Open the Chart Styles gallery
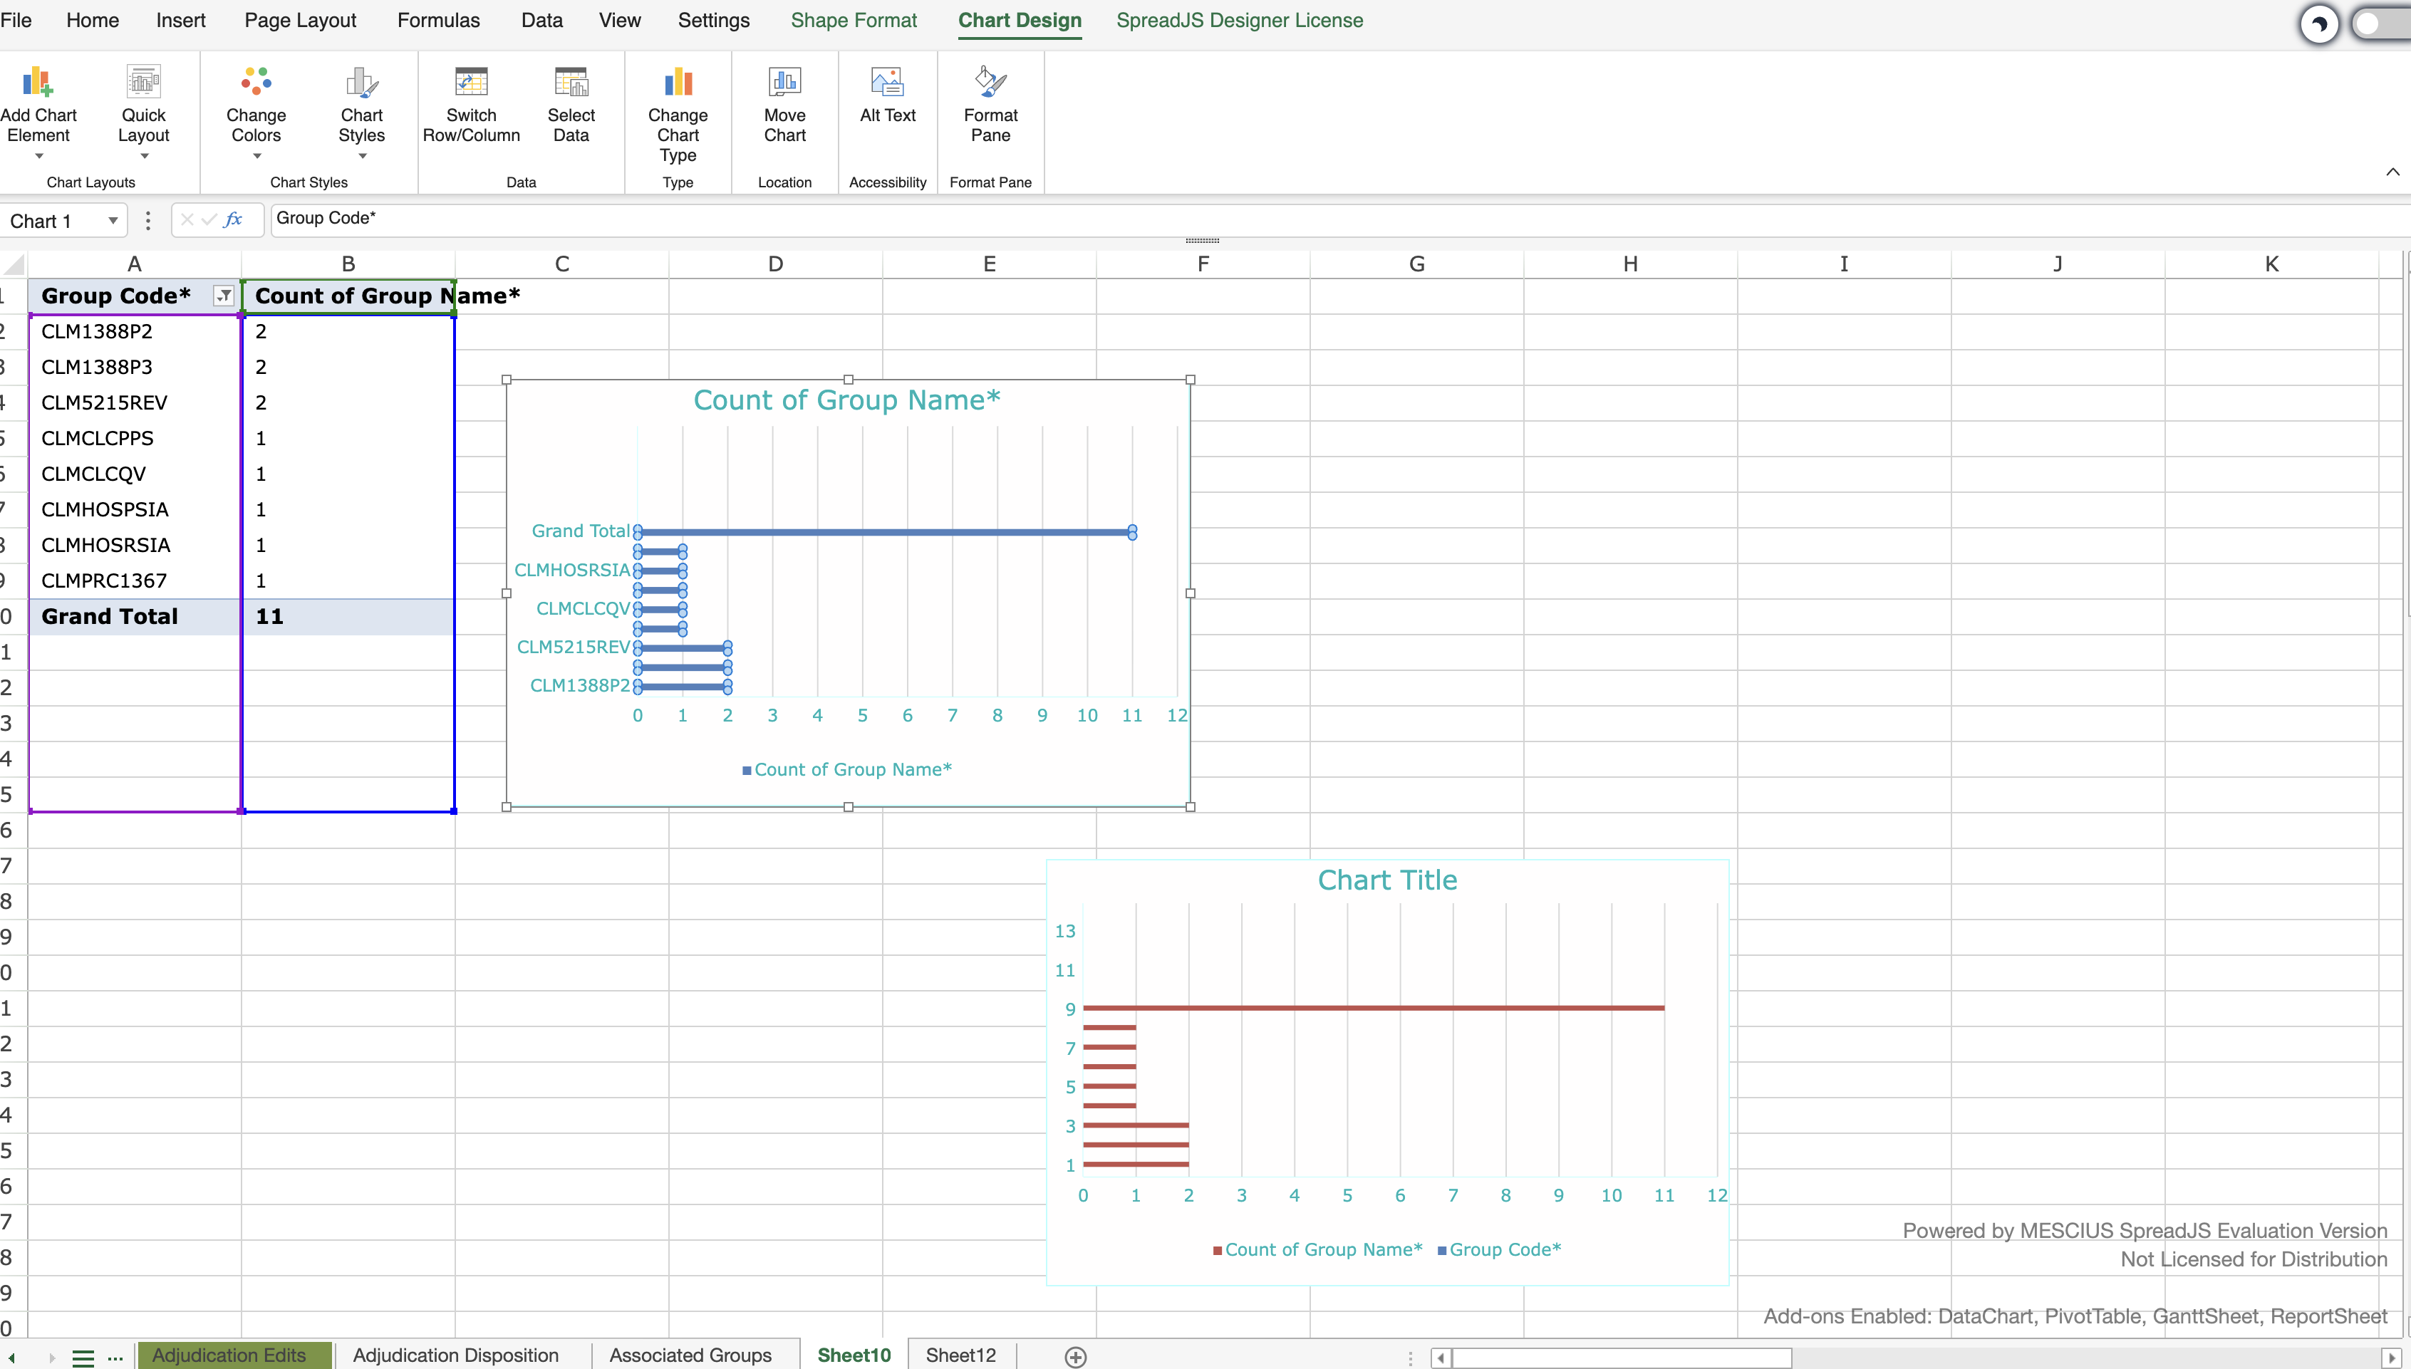 tap(361, 83)
